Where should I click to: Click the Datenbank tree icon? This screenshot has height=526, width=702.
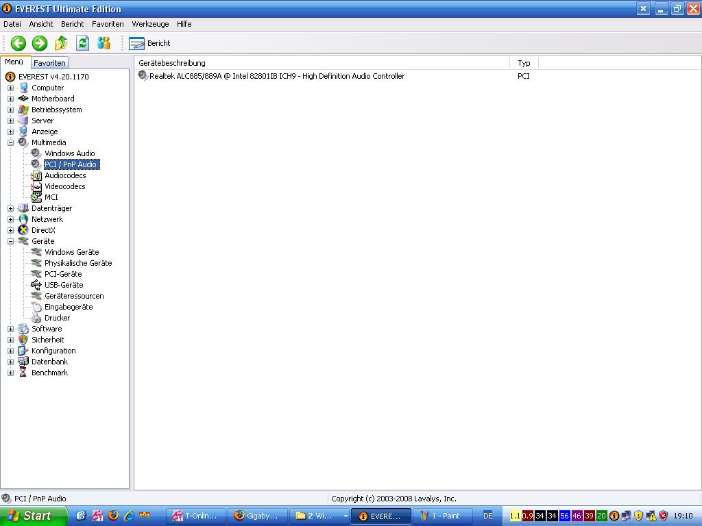[23, 362]
